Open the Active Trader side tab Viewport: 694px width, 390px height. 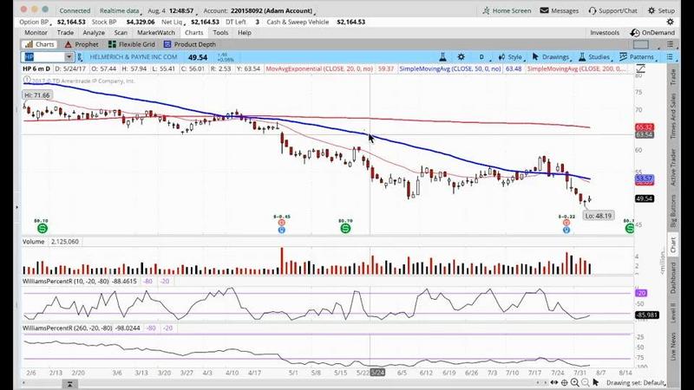point(673,167)
